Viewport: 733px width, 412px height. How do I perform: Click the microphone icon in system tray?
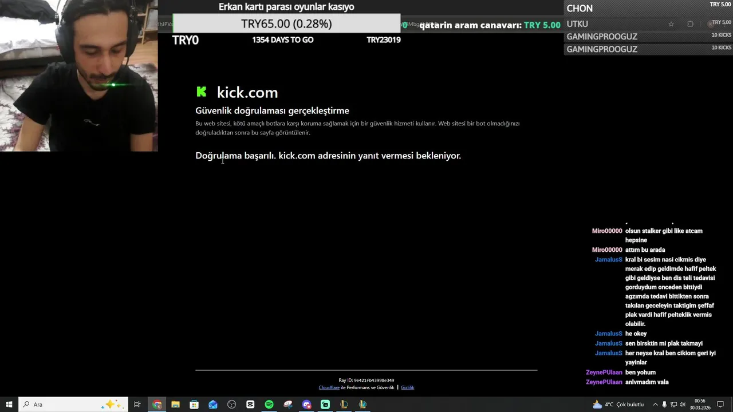(x=664, y=405)
